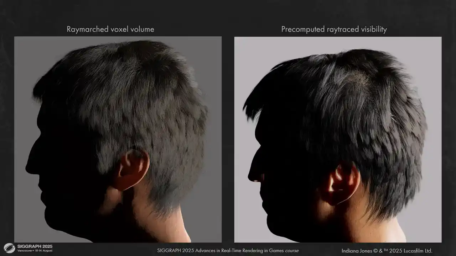Click the Indiana Jones Lucasfilm copyright notice

(x=387, y=250)
